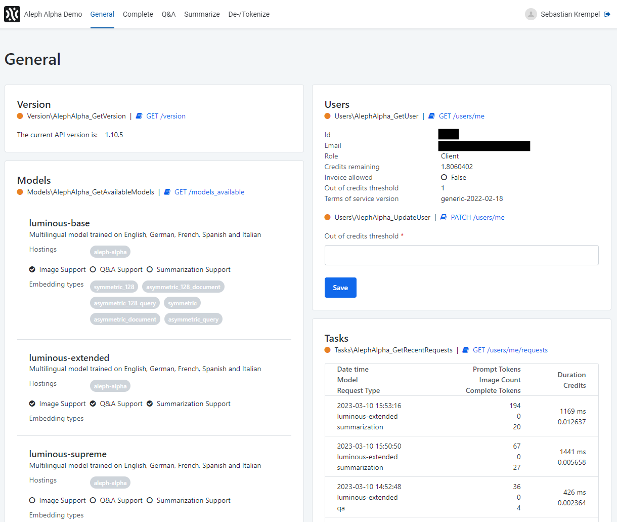Click book icon beside GET /version
Screen dimensions: 617x522
click(x=139, y=116)
